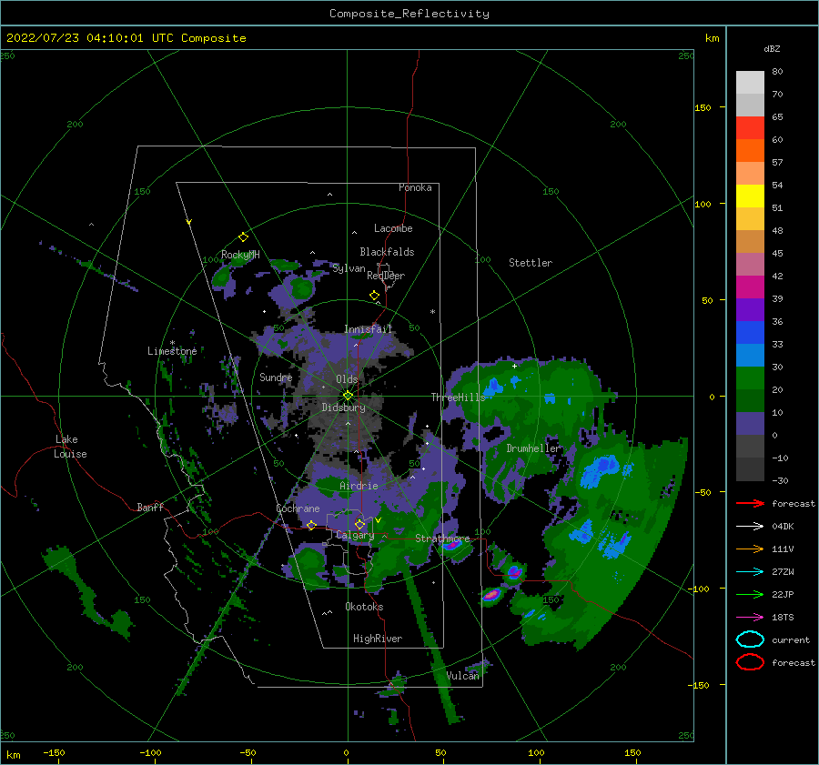The width and height of the screenshot is (819, 765).
Task: Select the 10 dBZ purple color swatch
Action: [750, 423]
